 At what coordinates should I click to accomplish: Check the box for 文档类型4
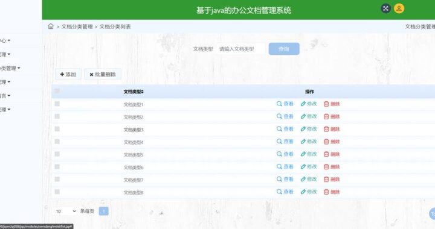pos(57,142)
